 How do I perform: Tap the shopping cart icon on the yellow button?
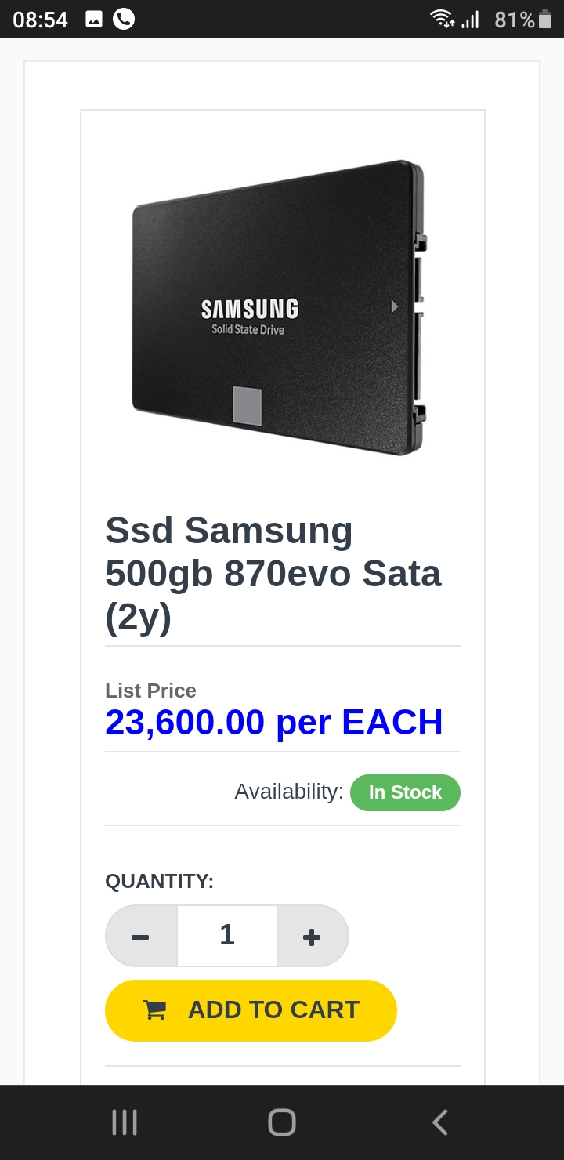click(x=154, y=1010)
